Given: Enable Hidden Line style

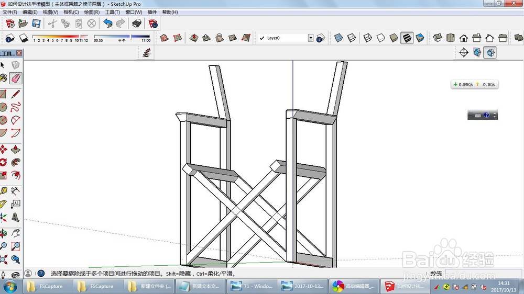Looking at the screenshot, I should click(380, 38).
